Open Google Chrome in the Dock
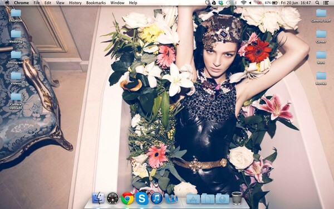 (127, 198)
